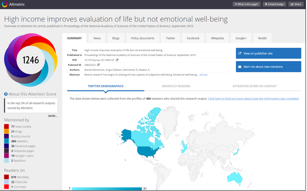Select the TWITTER DEMOGRAPHICS section tab
The width and height of the screenshot is (307, 191).
(106, 86)
